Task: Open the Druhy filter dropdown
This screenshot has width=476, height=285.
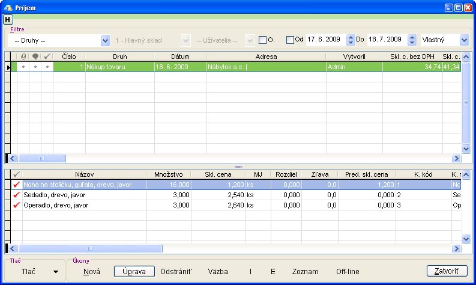Action: coord(105,40)
